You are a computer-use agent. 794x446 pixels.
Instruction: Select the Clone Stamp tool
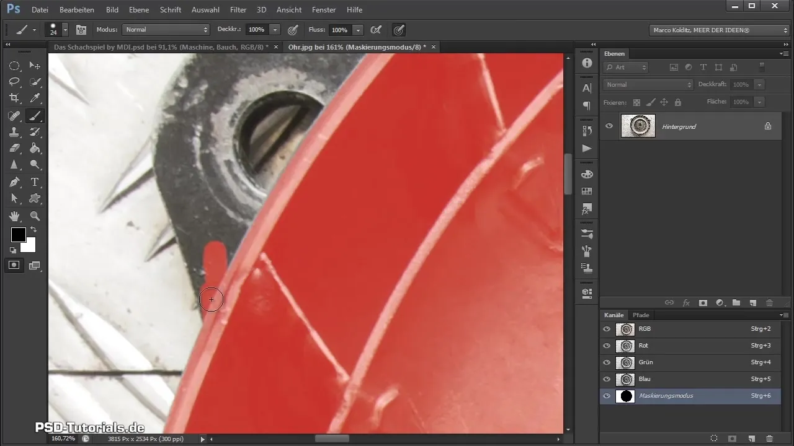(14, 132)
